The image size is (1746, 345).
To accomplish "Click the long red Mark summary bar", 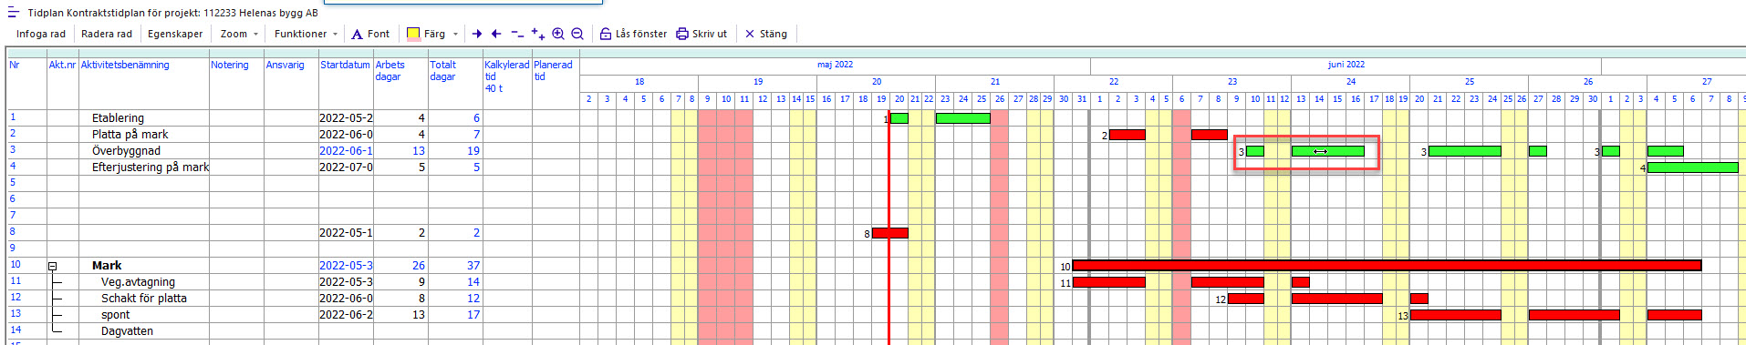I will (1387, 266).
